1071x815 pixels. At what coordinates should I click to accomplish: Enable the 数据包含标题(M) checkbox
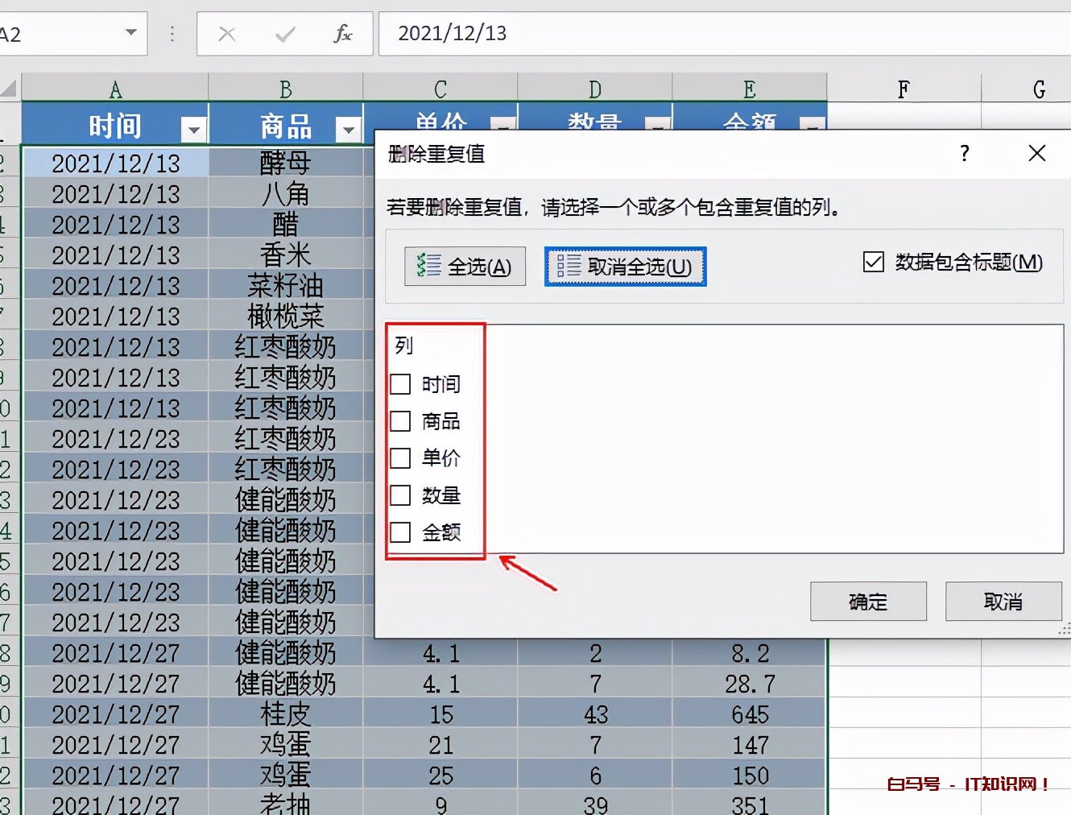point(873,262)
